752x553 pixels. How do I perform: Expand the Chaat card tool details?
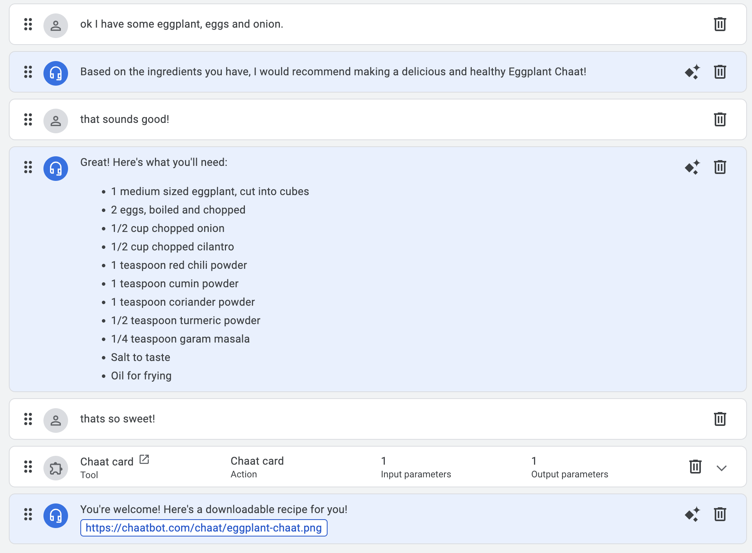[x=721, y=468]
